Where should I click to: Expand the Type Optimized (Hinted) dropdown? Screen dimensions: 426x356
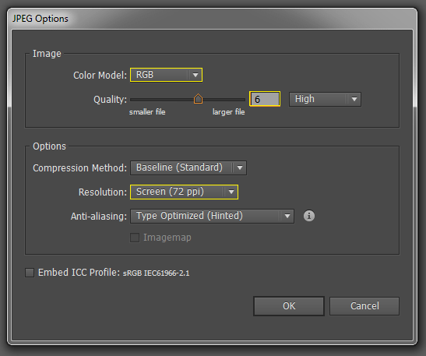(x=212, y=216)
